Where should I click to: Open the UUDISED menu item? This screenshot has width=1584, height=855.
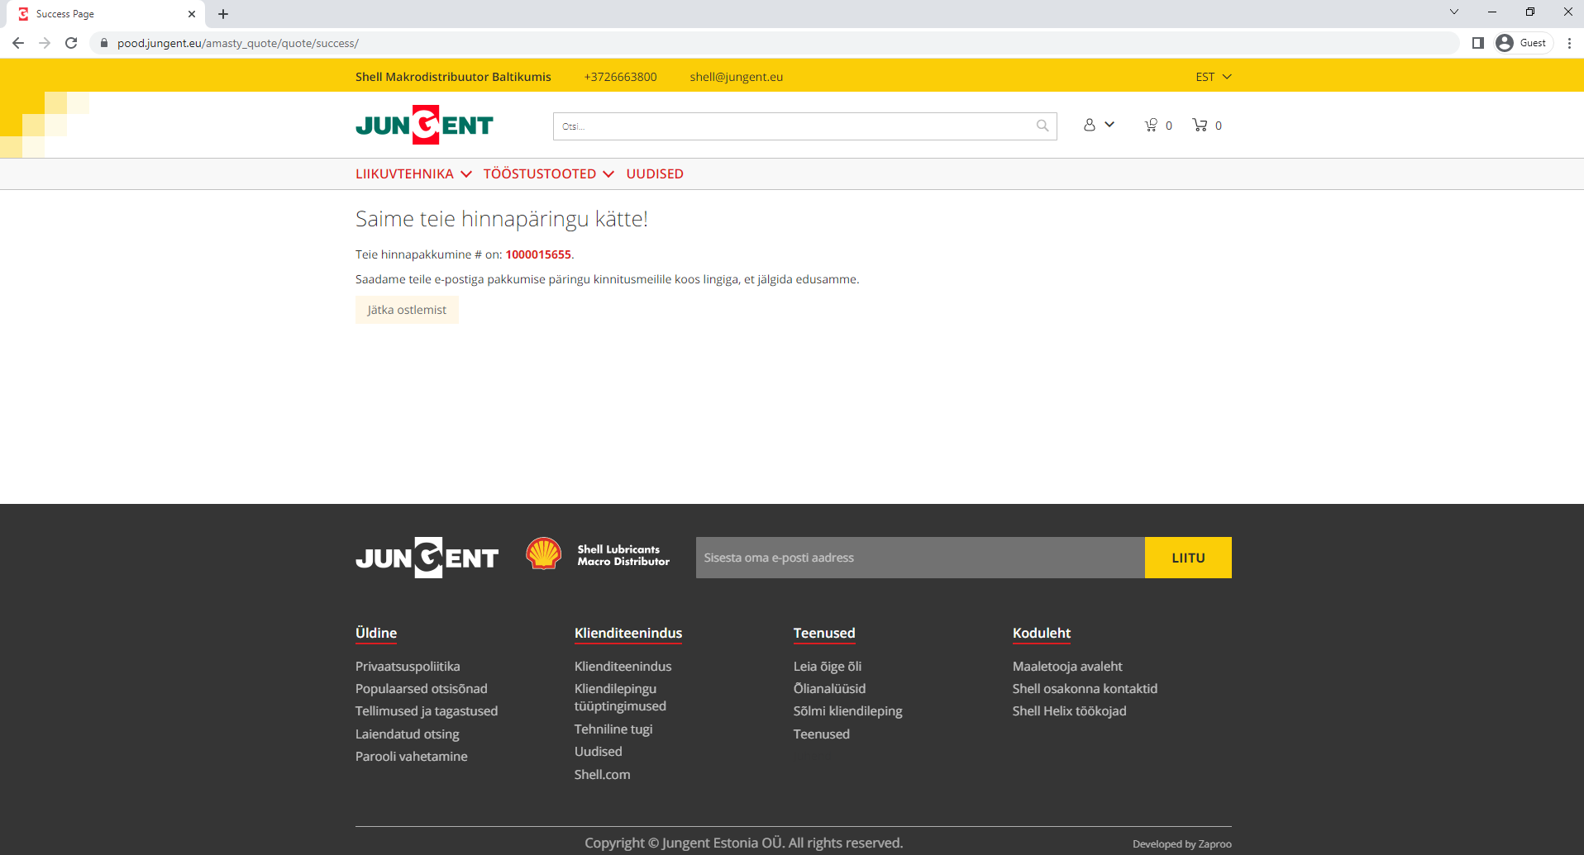click(655, 173)
